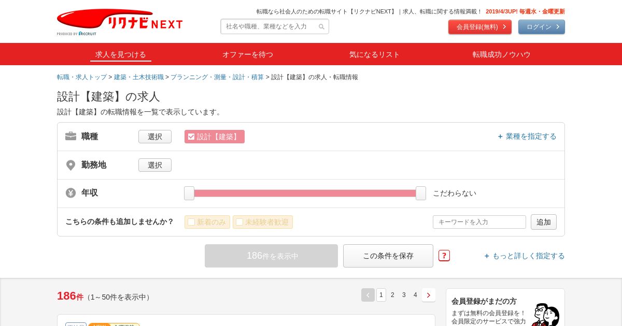Expand 業種を指定する option
Viewport: 622px width, 326px height.
pos(527,137)
